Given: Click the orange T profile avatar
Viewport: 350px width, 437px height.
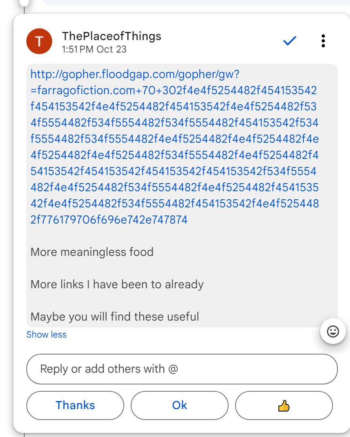Looking at the screenshot, I should tap(39, 41).
